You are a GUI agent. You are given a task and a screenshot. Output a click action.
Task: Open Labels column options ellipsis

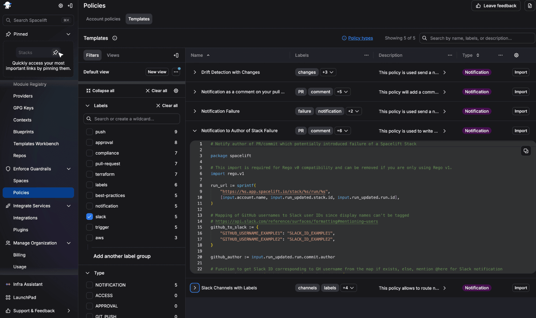coord(366,55)
